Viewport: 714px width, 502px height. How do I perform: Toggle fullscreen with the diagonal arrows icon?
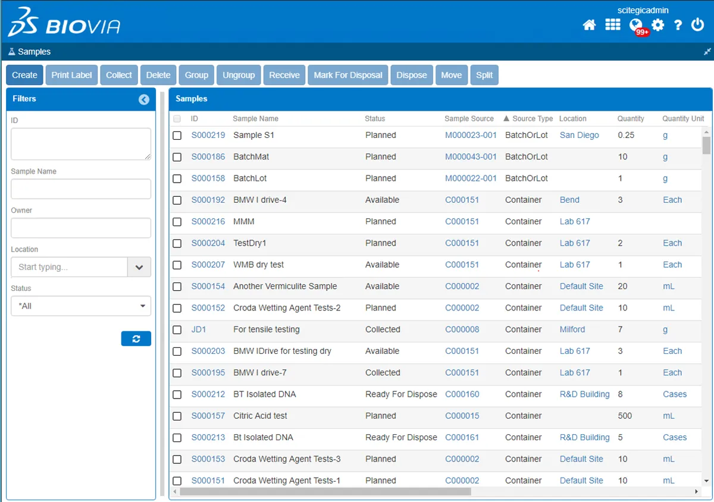[x=707, y=51]
